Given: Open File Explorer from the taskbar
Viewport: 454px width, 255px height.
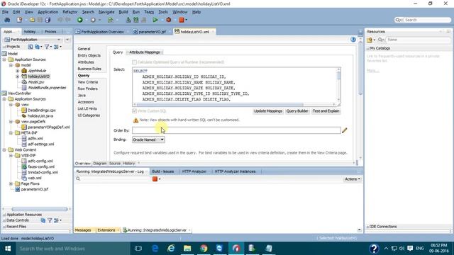Looking at the screenshot, I should tap(187, 249).
